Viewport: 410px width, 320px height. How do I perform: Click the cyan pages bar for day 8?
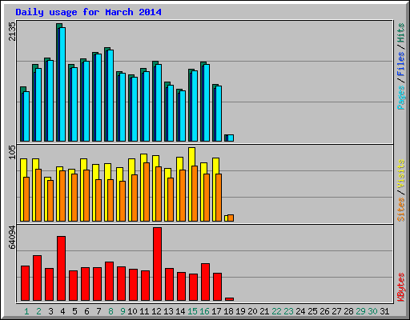click(111, 95)
